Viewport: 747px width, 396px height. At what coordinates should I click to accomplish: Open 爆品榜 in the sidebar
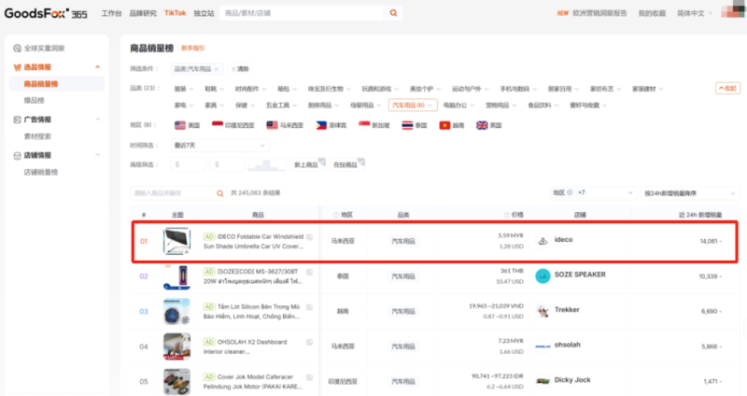pos(34,100)
